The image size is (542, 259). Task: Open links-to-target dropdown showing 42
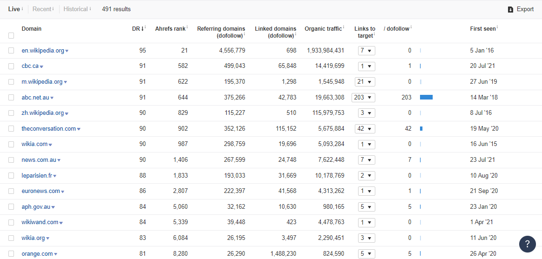coord(365,128)
